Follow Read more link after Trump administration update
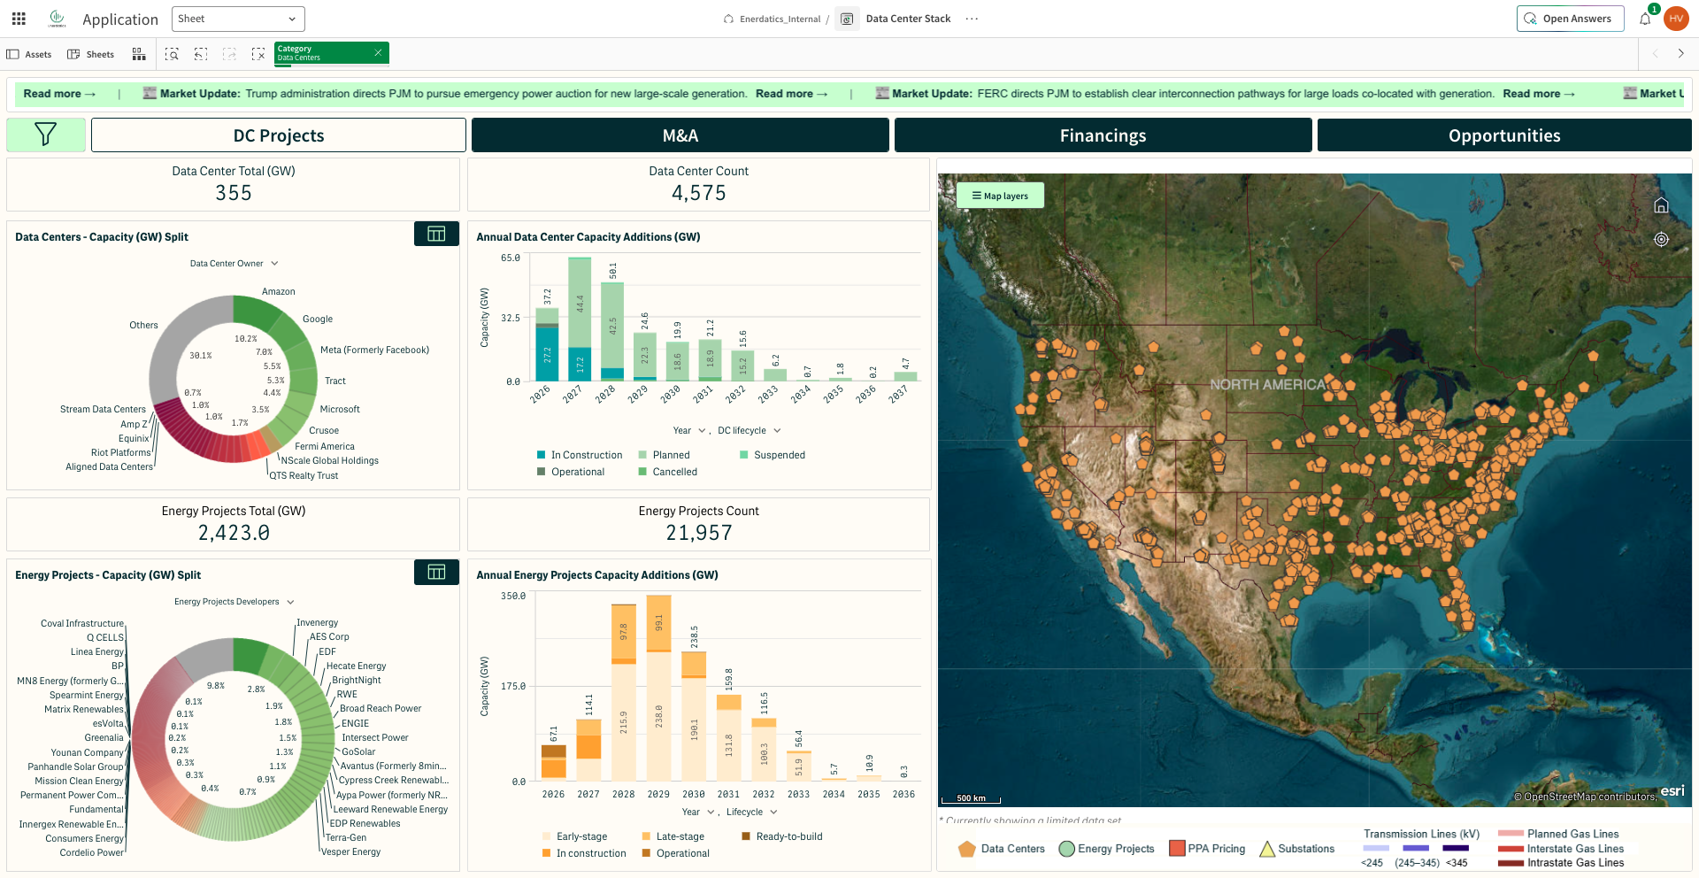This screenshot has height=878, width=1699. 792,94
